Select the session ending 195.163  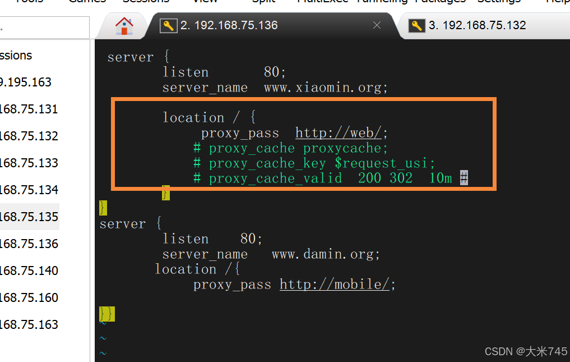click(26, 83)
